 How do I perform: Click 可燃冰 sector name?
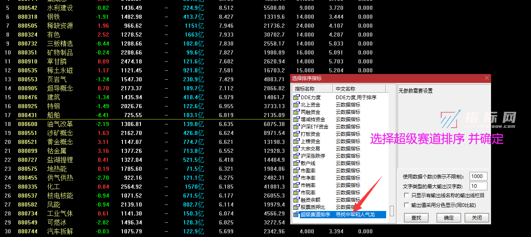(x=57, y=222)
